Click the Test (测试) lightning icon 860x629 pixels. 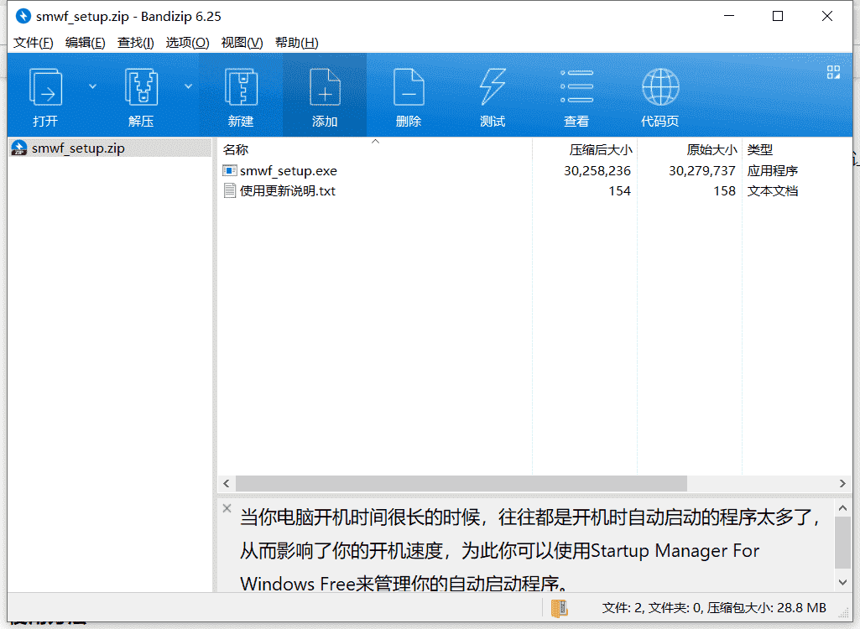coord(493,86)
